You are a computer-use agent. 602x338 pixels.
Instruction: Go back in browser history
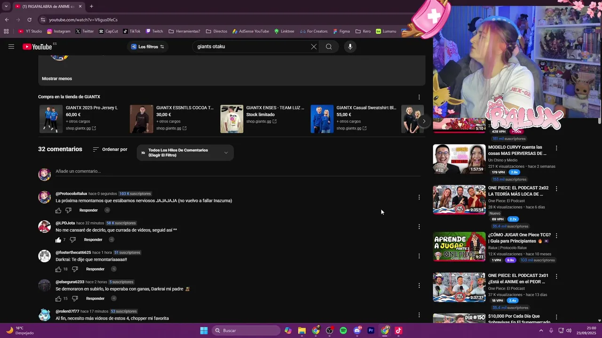pyautogui.click(x=7, y=20)
